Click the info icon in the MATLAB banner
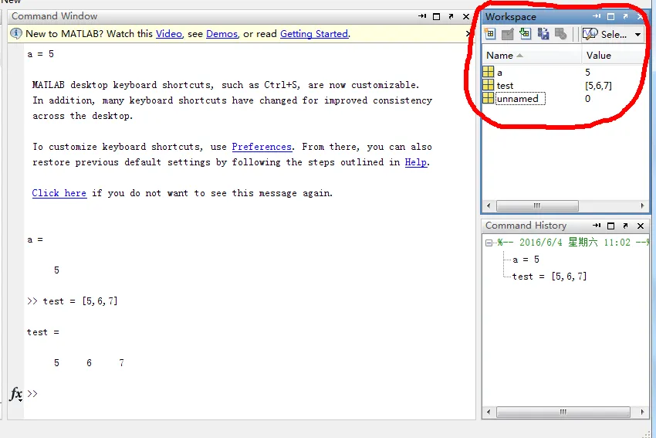The width and height of the screenshot is (656, 438). [x=16, y=33]
